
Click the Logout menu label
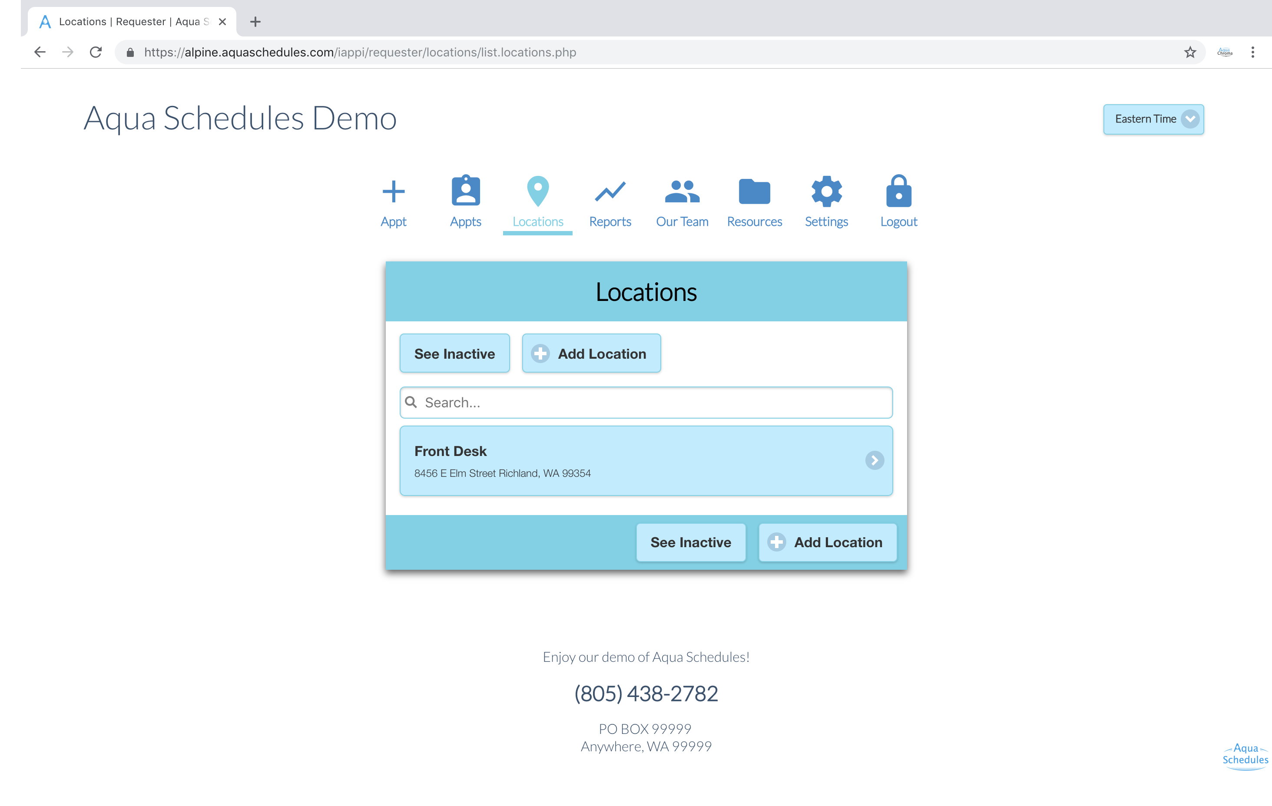click(x=898, y=222)
